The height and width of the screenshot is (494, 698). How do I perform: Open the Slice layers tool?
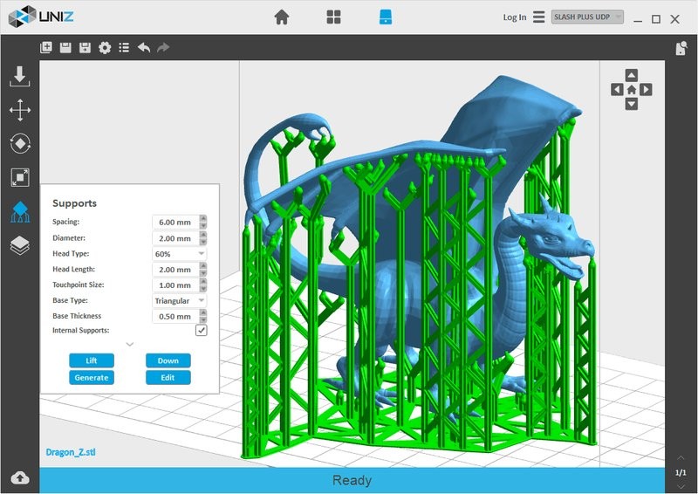coord(20,246)
